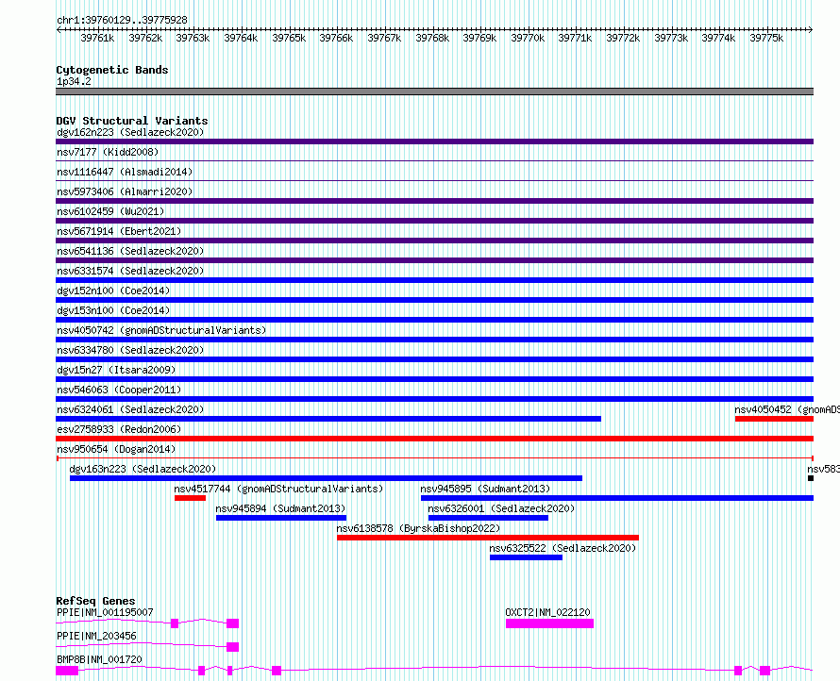Click nsv6326001 (Sedlazeck2020) label
The image size is (840, 681).
(x=501, y=508)
